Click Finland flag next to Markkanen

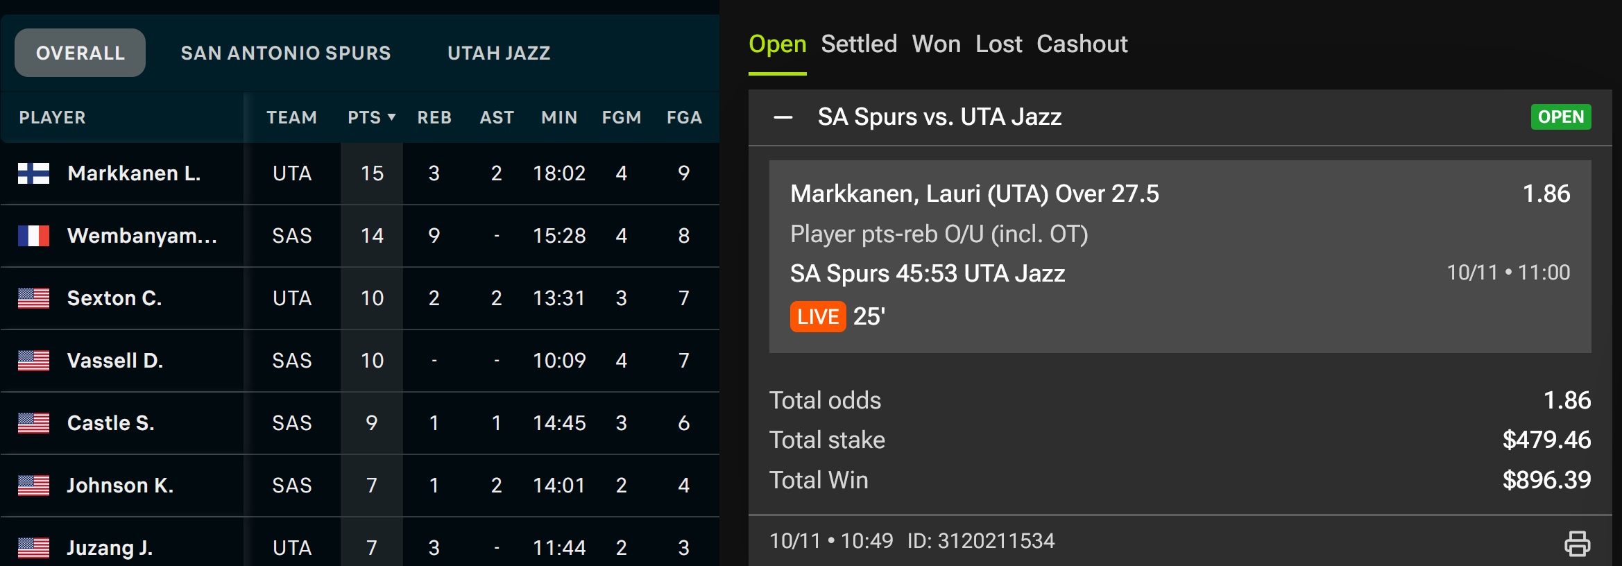[x=33, y=173]
